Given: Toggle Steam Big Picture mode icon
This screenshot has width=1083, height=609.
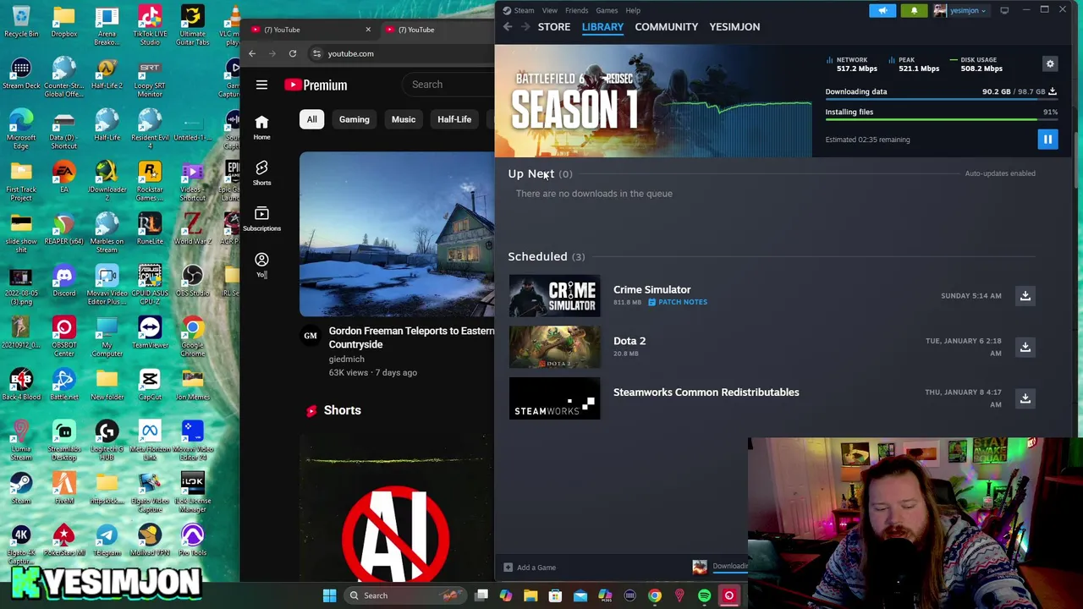Looking at the screenshot, I should (x=1004, y=10).
